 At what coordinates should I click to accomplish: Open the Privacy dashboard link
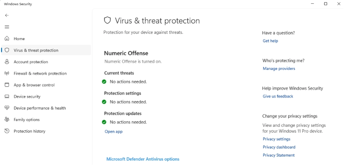tap(279, 147)
